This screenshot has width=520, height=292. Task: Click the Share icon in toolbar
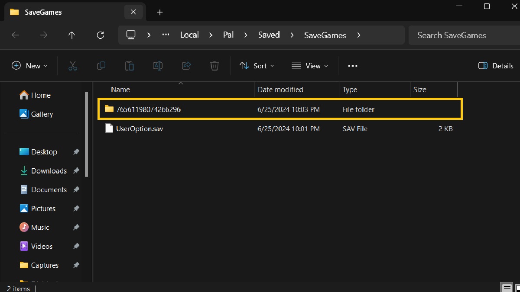(x=186, y=66)
